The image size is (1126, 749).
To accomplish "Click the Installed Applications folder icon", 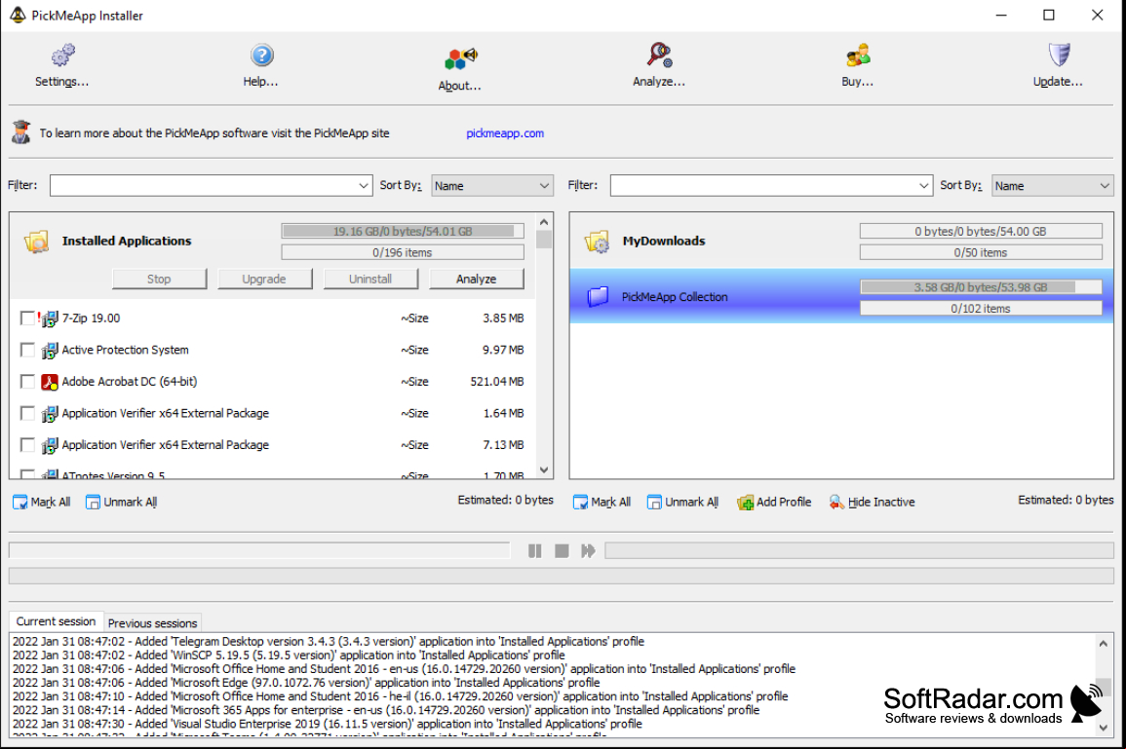I will 37,242.
